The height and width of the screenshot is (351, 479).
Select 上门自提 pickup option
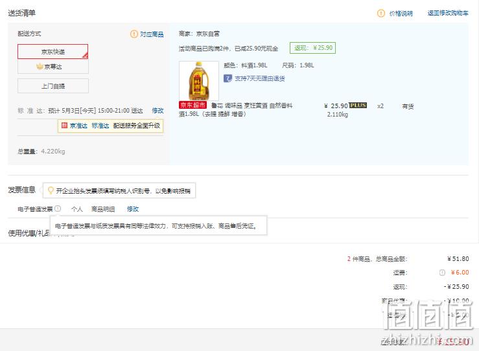(x=53, y=86)
